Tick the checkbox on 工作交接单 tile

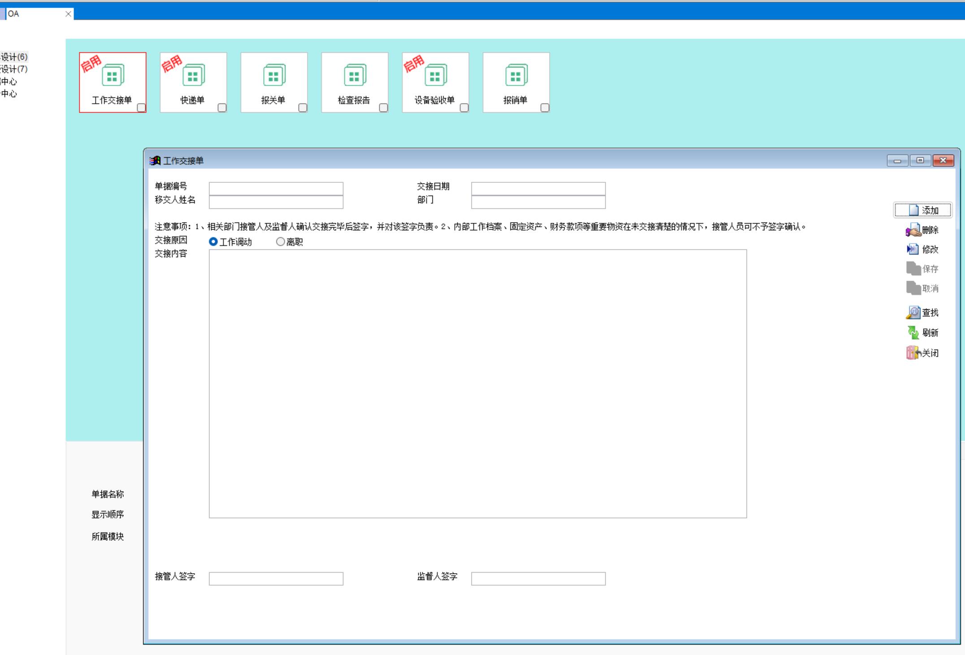141,108
